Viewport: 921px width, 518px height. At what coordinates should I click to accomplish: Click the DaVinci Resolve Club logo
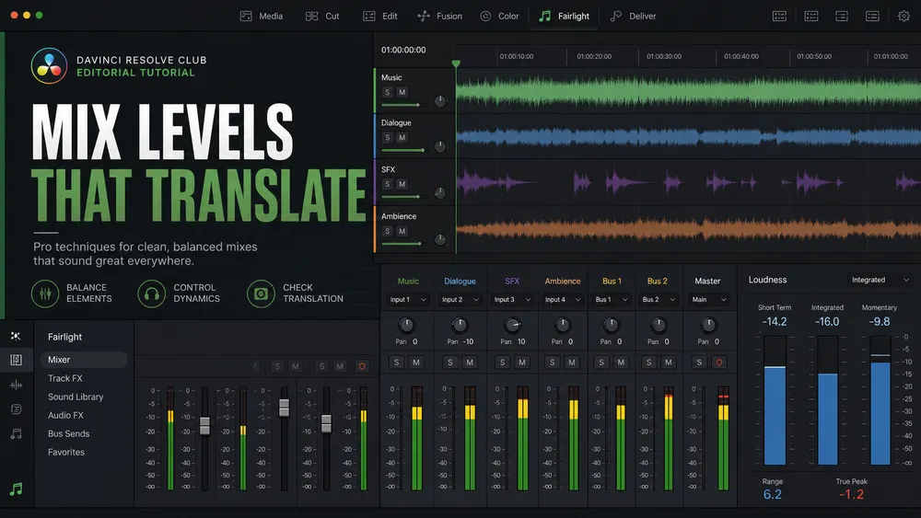tap(49, 66)
